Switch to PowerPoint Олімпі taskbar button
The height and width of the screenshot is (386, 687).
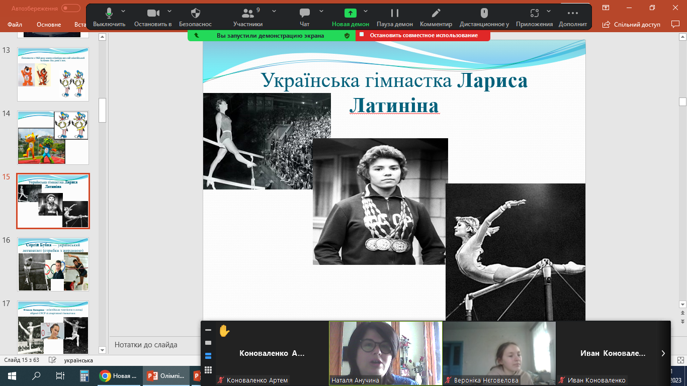click(x=166, y=376)
